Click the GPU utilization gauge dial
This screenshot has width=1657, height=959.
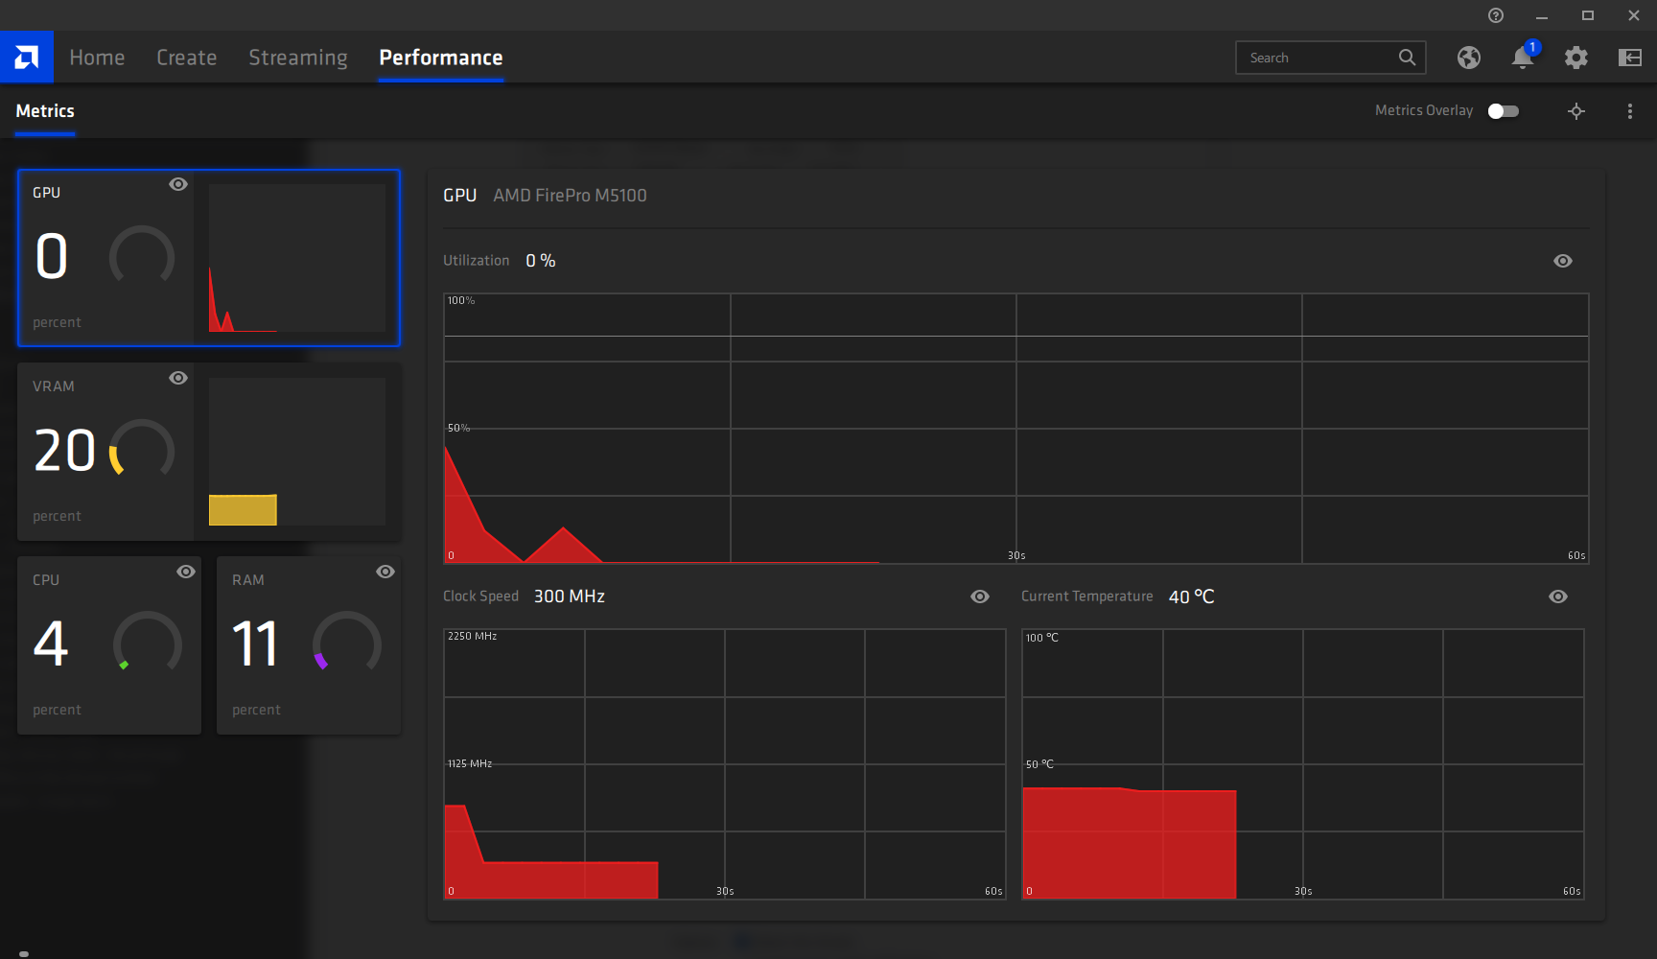(x=142, y=255)
